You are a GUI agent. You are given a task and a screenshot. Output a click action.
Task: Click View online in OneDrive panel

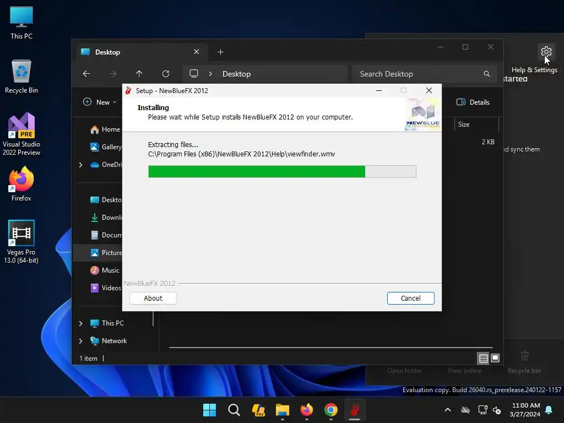coord(464,371)
